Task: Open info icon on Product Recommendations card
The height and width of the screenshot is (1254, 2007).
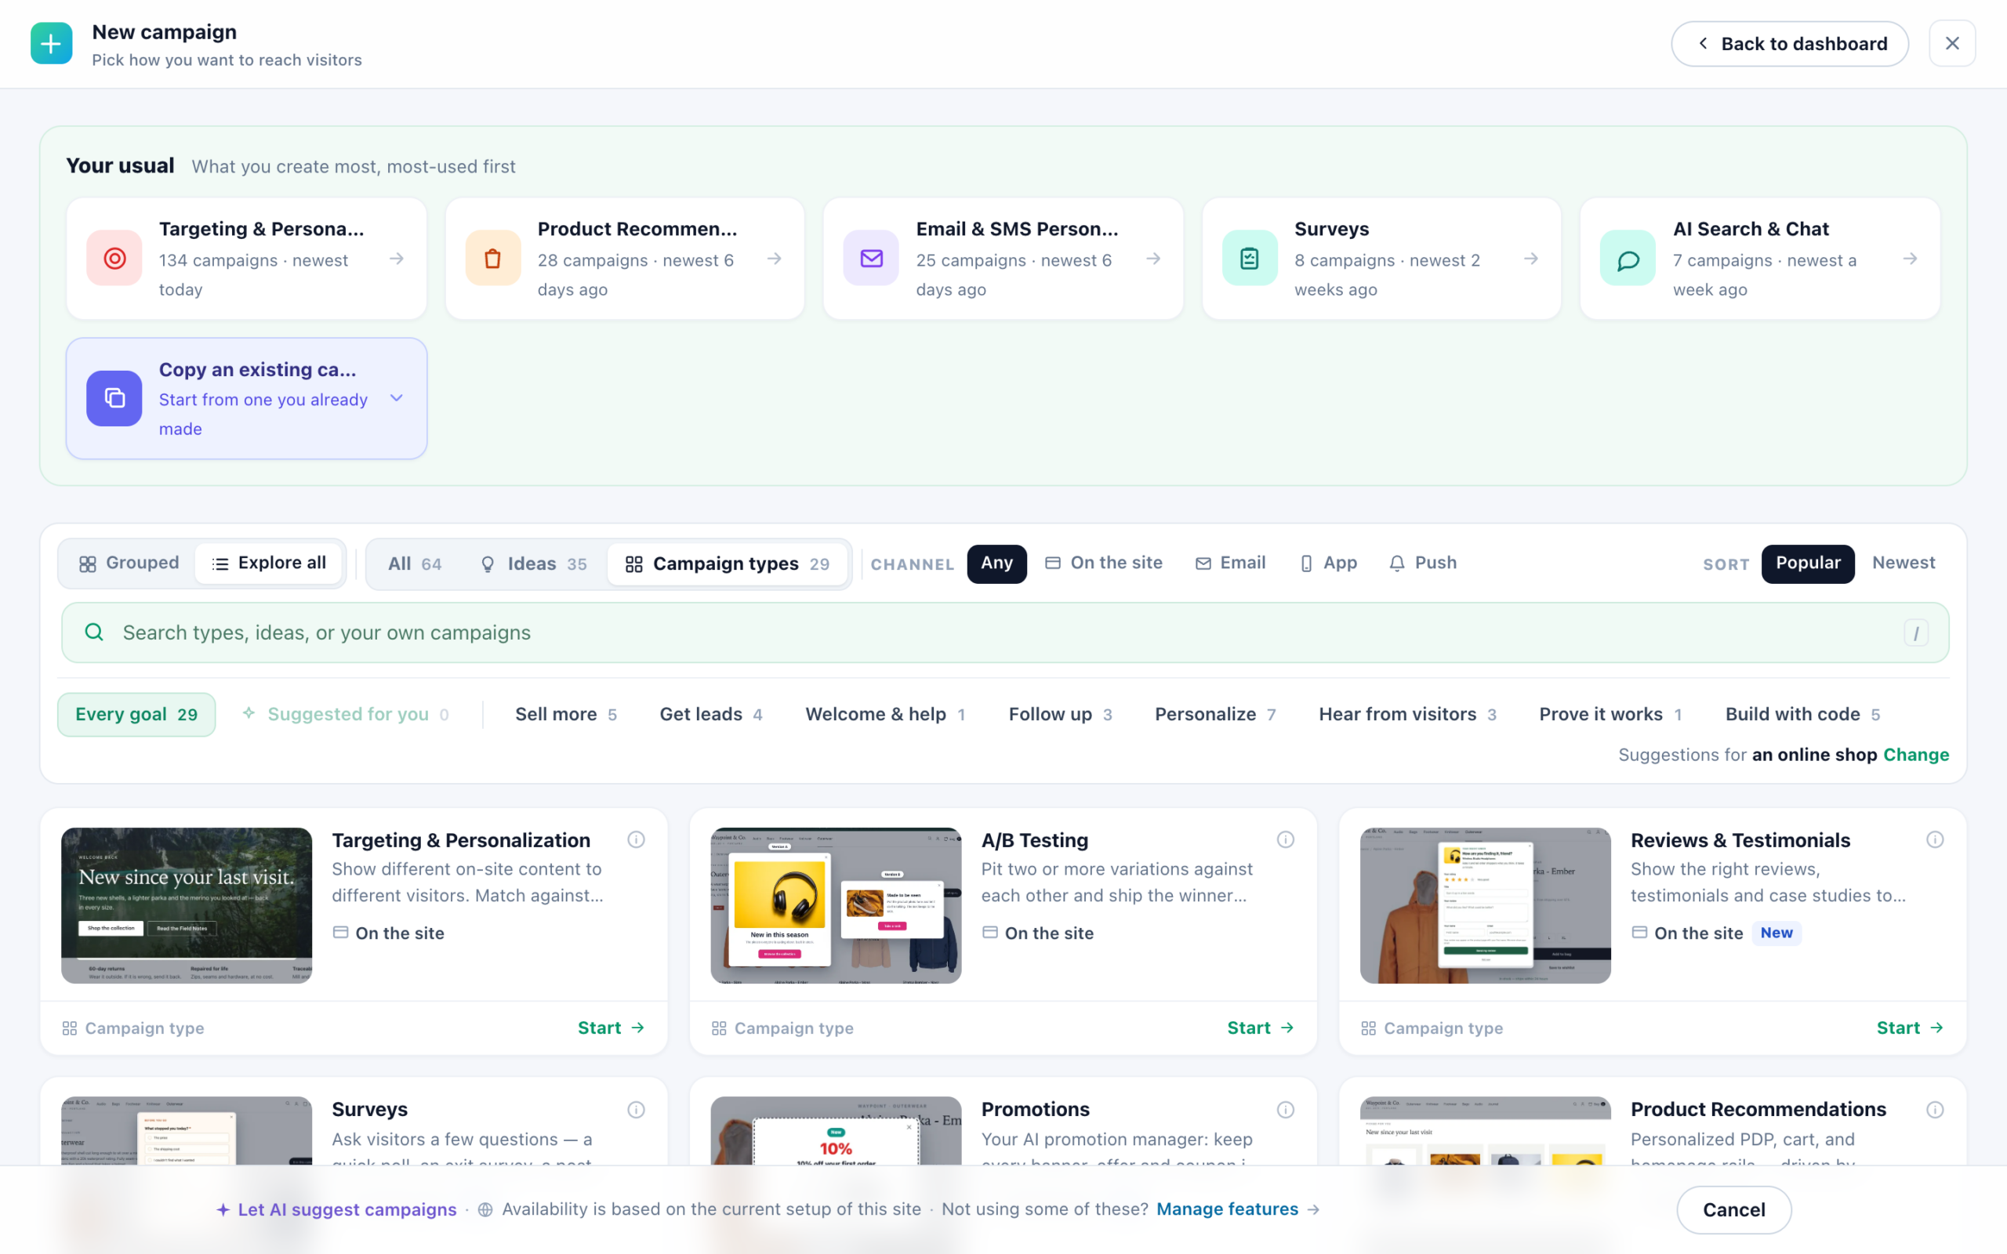Action: click(1935, 1110)
